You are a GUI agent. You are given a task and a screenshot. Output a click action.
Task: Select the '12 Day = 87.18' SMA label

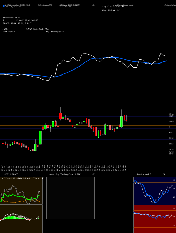13,6
